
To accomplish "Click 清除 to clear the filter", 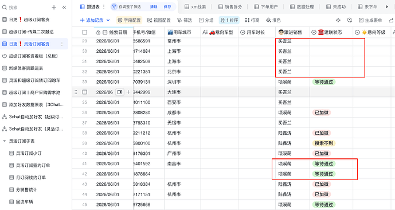I will 154,7.
